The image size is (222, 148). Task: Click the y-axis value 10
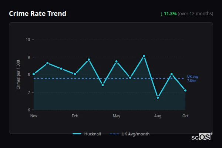tap(28, 40)
